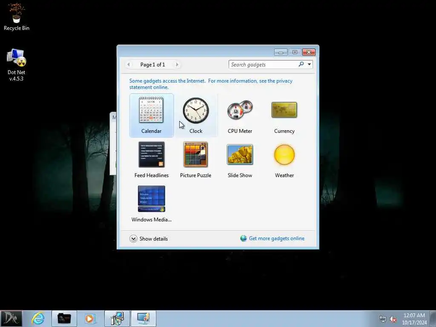Select the Calendar gadget icon

[x=151, y=110]
